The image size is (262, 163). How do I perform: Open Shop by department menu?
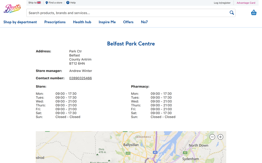pos(20,22)
